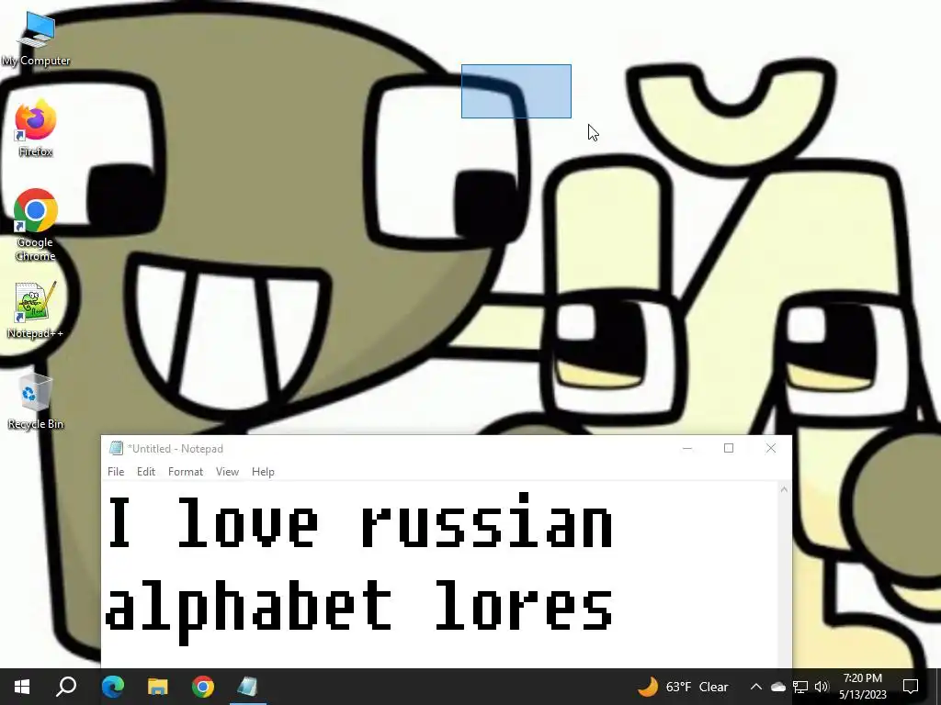
Task: Open Notepad++ desktop shortcut
Action: click(x=36, y=310)
